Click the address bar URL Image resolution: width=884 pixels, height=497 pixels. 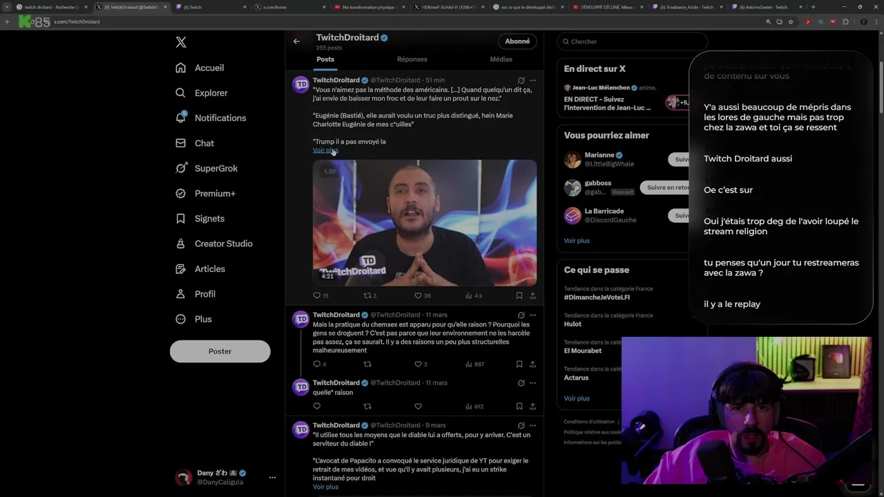pos(77,21)
